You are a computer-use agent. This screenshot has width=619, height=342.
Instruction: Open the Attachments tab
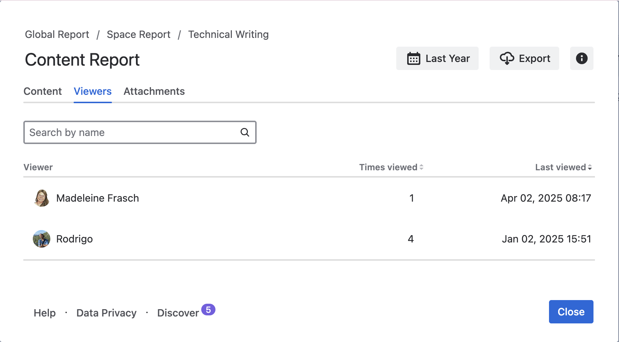pyautogui.click(x=154, y=91)
